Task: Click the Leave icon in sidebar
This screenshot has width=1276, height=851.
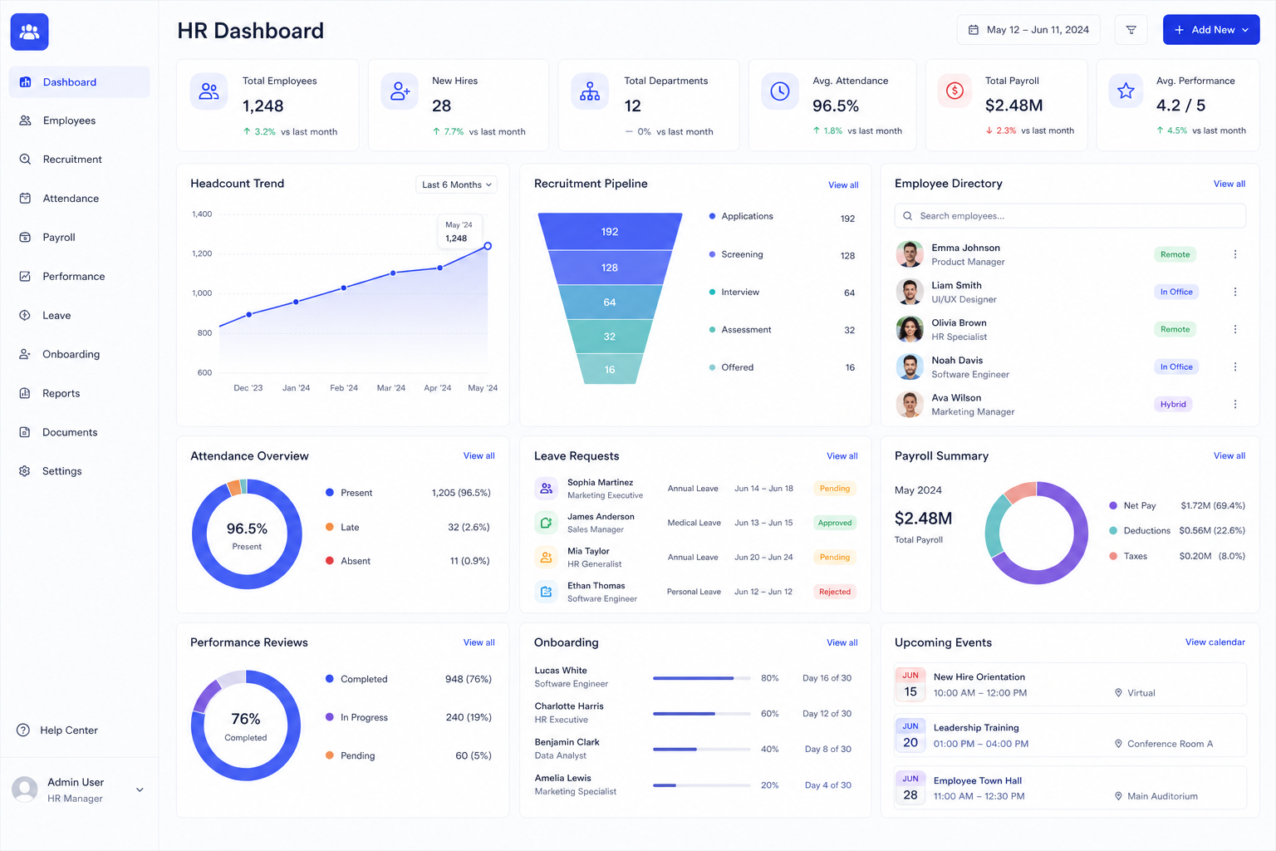Action: click(x=25, y=316)
